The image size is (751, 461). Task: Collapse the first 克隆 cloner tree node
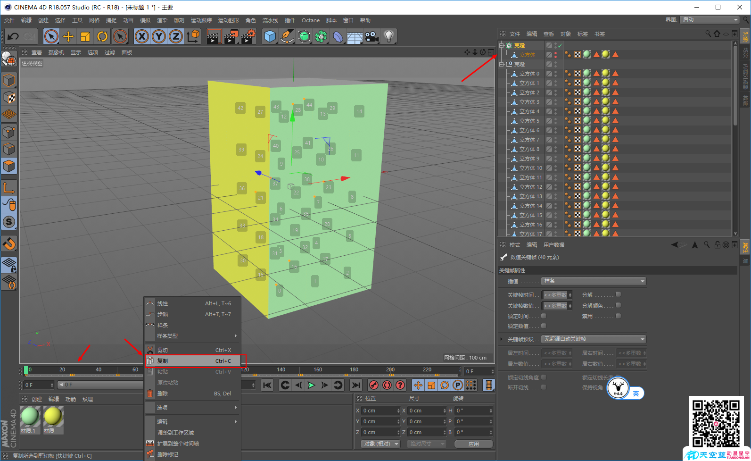(x=502, y=45)
